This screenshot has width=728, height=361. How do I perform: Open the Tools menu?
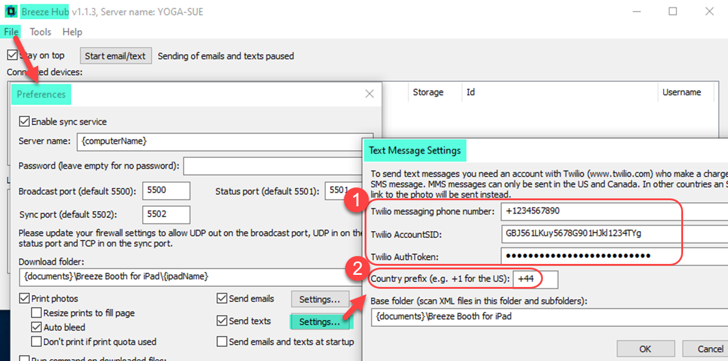coord(41,32)
